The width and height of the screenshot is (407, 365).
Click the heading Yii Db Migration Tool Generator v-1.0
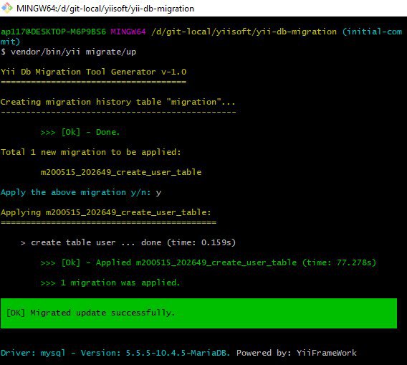[x=93, y=72]
